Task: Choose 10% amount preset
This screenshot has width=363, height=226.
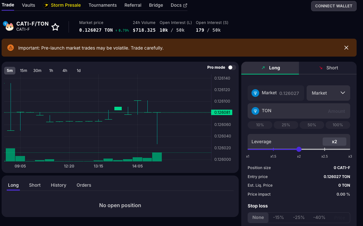Action: coord(260,125)
